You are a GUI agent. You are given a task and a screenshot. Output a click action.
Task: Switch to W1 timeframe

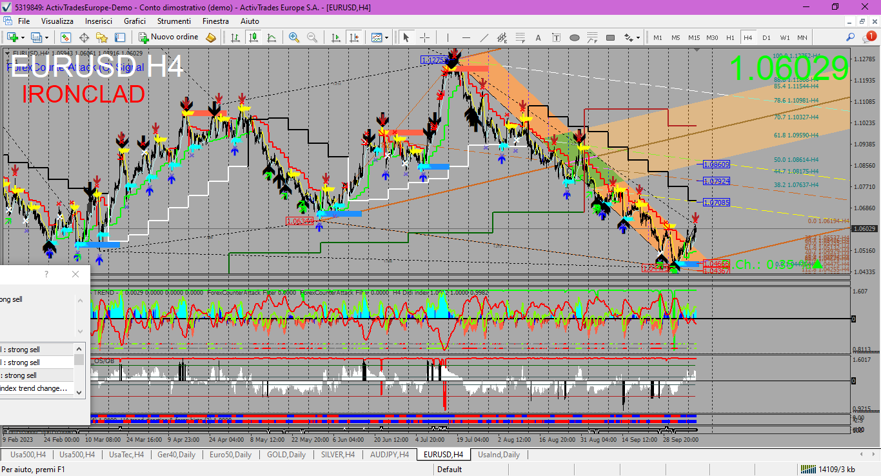pos(785,37)
